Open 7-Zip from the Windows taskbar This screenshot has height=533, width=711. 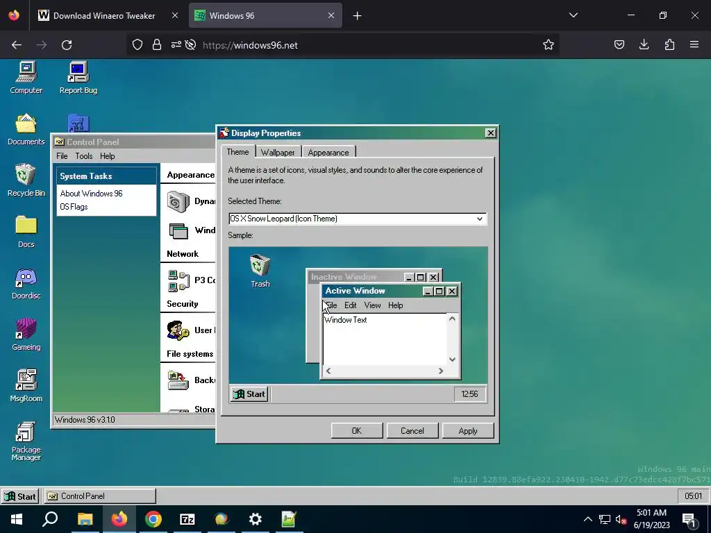187,519
